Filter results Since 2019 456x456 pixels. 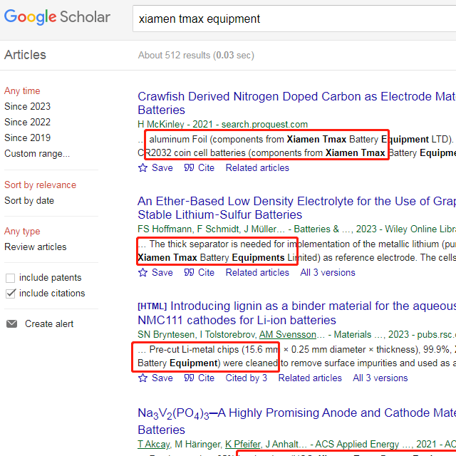pos(27,138)
